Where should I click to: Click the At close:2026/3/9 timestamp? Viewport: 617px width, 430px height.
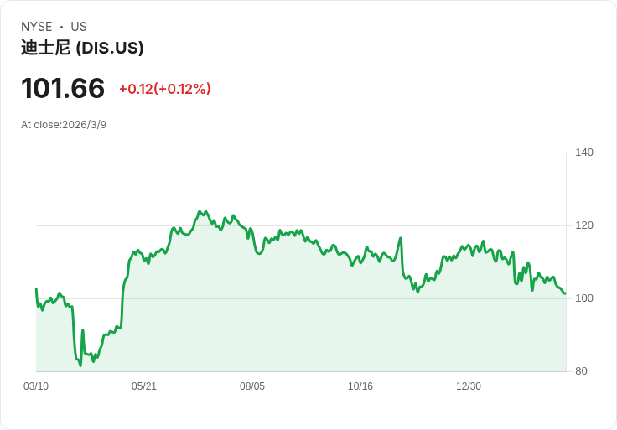(64, 125)
